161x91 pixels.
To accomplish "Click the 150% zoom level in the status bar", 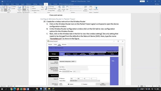I will [x=159, y=86].
